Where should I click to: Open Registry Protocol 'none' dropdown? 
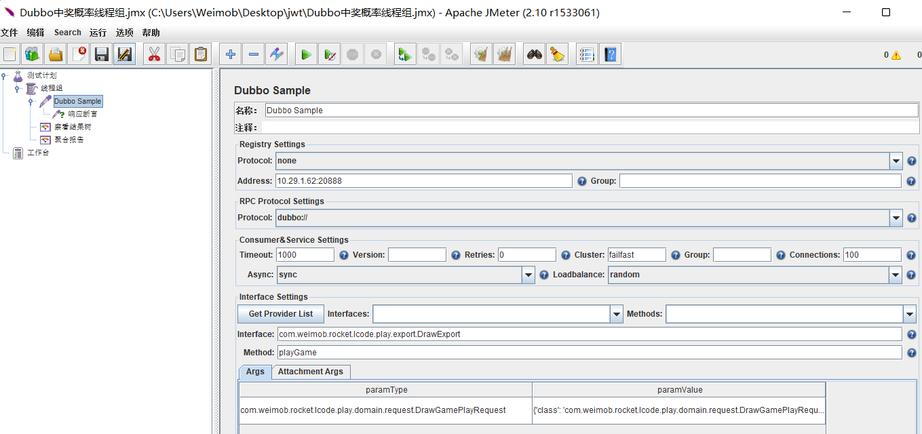pyautogui.click(x=896, y=161)
